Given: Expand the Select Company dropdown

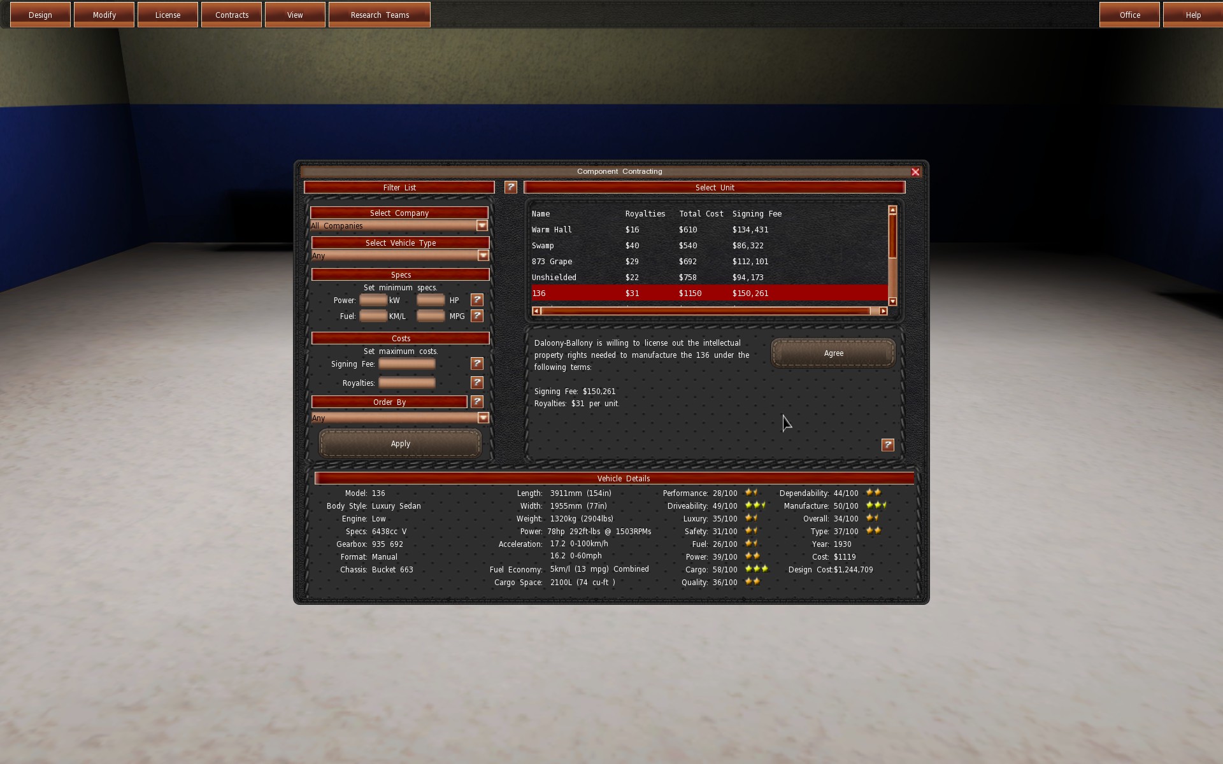Looking at the screenshot, I should [x=482, y=225].
